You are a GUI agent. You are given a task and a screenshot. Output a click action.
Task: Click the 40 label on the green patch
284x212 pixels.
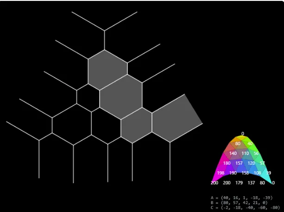click(x=250, y=144)
